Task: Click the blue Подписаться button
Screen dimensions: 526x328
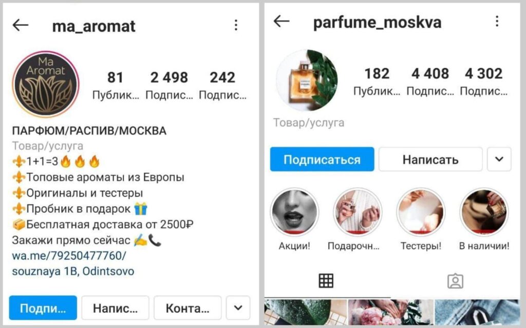Action: pos(322,159)
